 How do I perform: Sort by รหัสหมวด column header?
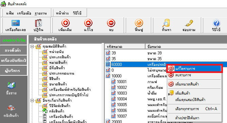click(x=125, y=47)
